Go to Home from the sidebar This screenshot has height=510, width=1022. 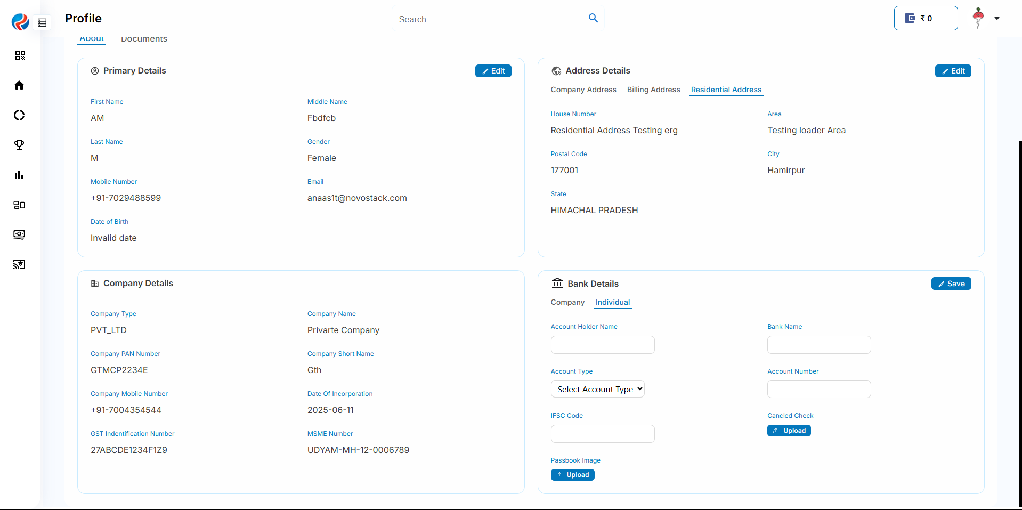pyautogui.click(x=19, y=85)
